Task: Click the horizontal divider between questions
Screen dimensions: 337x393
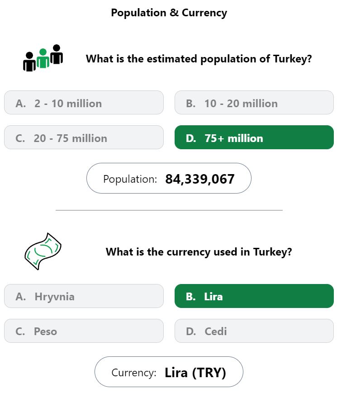Action: pyautogui.click(x=169, y=210)
